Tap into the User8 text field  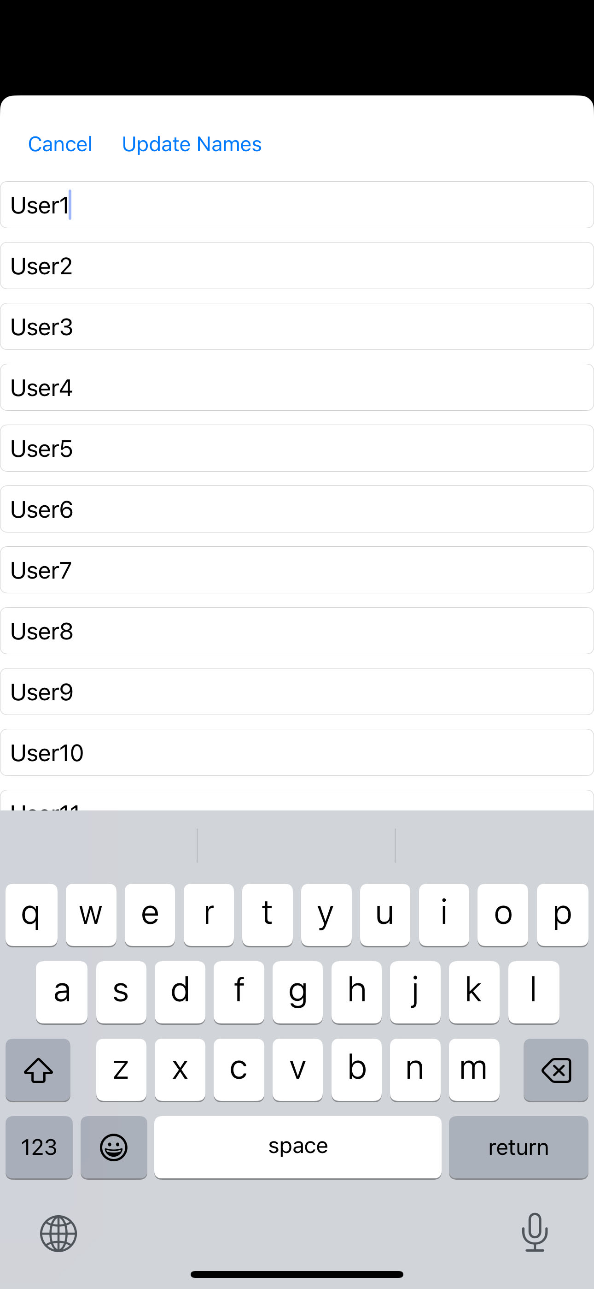[297, 631]
